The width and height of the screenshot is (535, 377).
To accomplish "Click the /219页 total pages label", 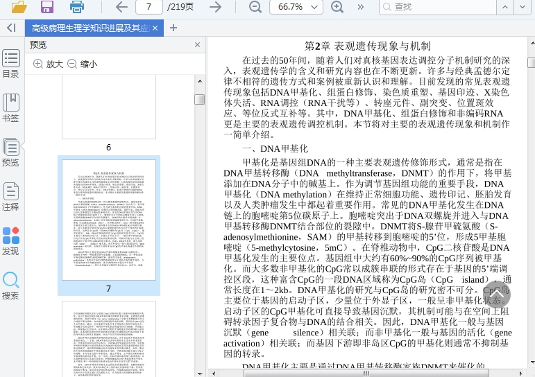I will (x=180, y=7).
